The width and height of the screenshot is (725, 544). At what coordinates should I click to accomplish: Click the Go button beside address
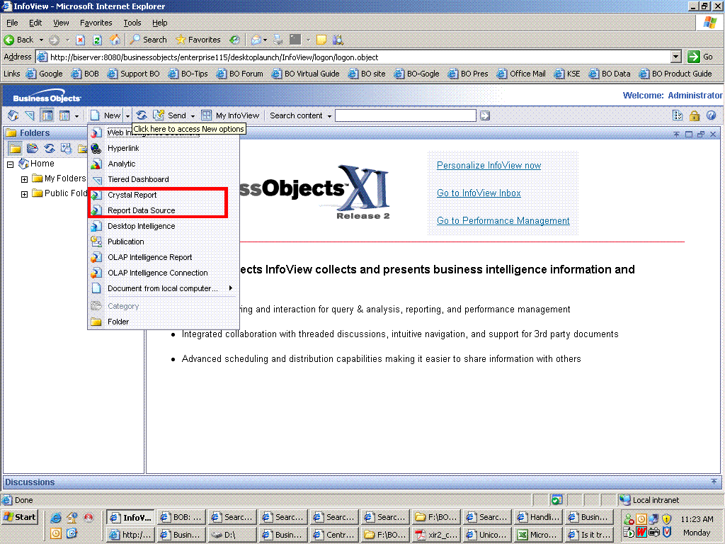(700, 57)
